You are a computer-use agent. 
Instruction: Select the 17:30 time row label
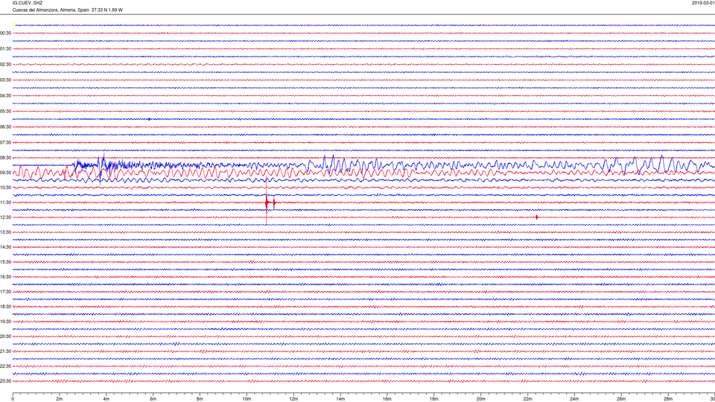tap(5, 292)
